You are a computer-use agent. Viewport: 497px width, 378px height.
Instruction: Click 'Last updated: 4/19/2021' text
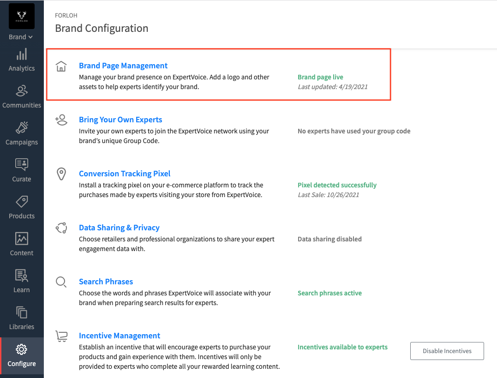(x=333, y=87)
